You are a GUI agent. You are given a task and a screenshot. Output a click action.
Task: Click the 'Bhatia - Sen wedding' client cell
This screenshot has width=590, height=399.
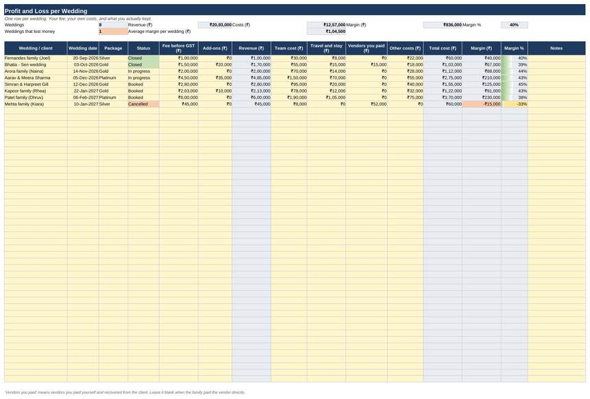tap(36, 64)
